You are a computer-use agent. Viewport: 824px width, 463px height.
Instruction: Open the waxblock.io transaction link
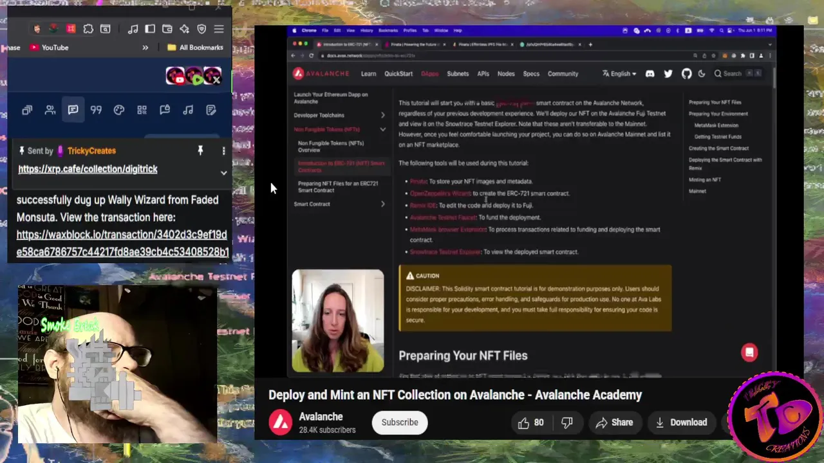point(122,243)
